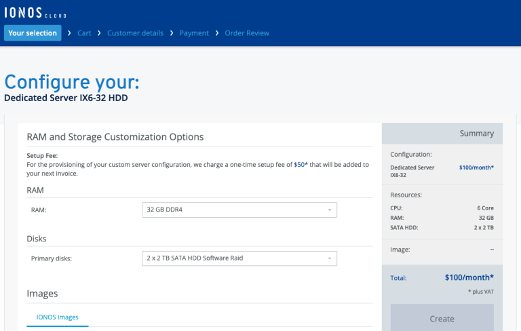Click the Summary panel header
Image resolution: width=521 pixels, height=331 pixels.
coord(442,134)
